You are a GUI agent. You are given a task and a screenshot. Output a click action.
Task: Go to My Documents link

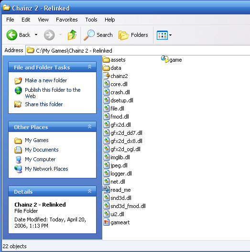coord(42,150)
